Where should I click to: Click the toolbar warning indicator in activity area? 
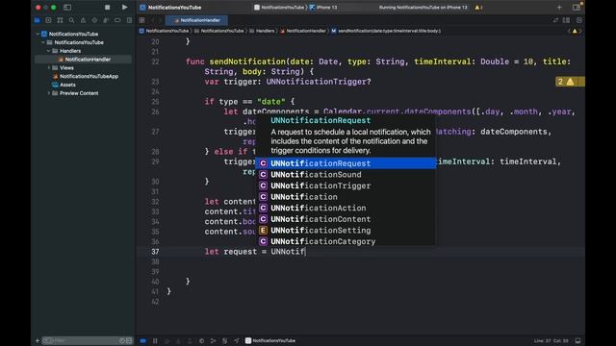pyautogui.click(x=478, y=8)
